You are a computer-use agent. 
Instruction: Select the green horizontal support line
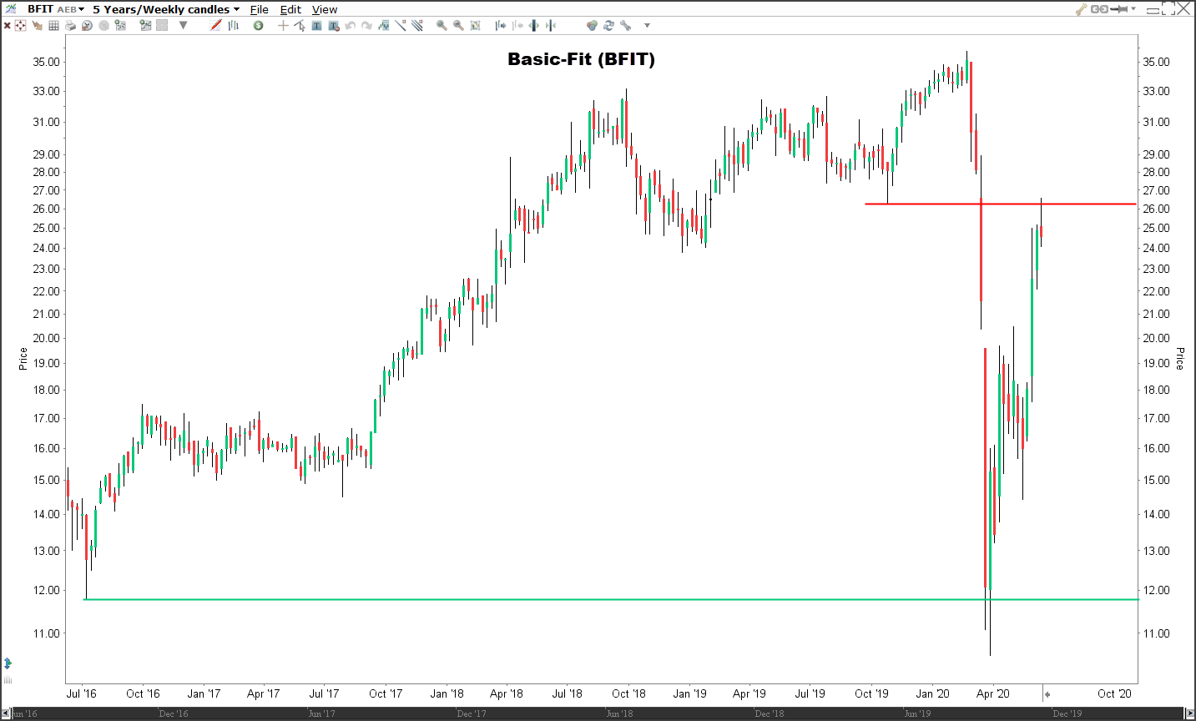611,599
